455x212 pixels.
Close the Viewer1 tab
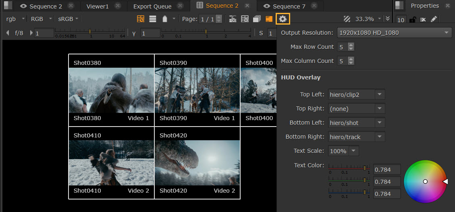pyautogui.click(x=117, y=6)
